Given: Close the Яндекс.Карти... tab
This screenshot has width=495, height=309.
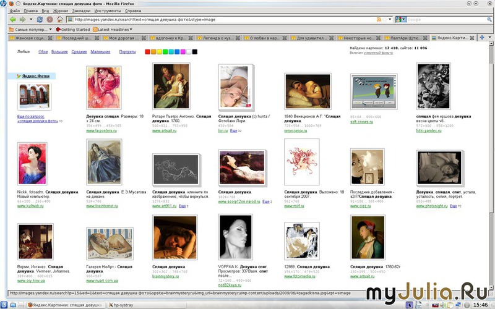Looking at the screenshot, I should [472, 38].
